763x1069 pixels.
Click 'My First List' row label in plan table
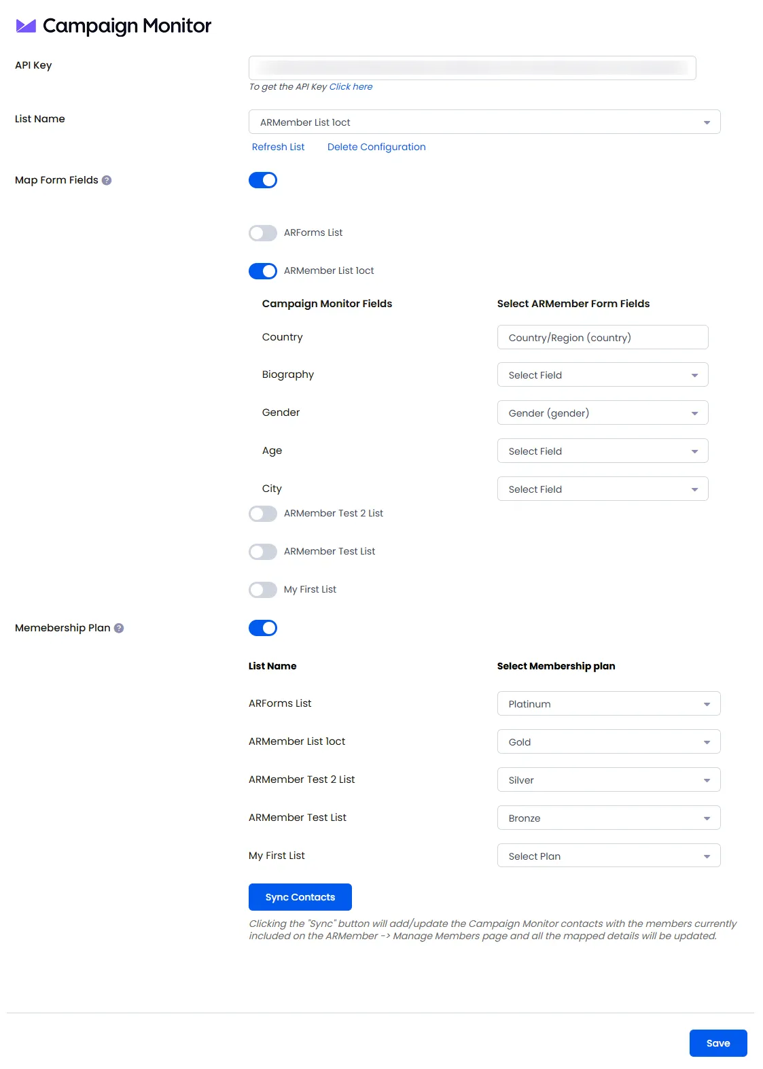(277, 856)
